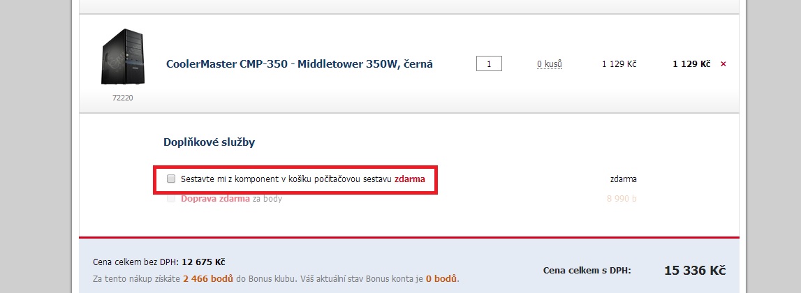Click 'zdarma' price of assembly service
The height and width of the screenshot is (293, 801).
(623, 179)
